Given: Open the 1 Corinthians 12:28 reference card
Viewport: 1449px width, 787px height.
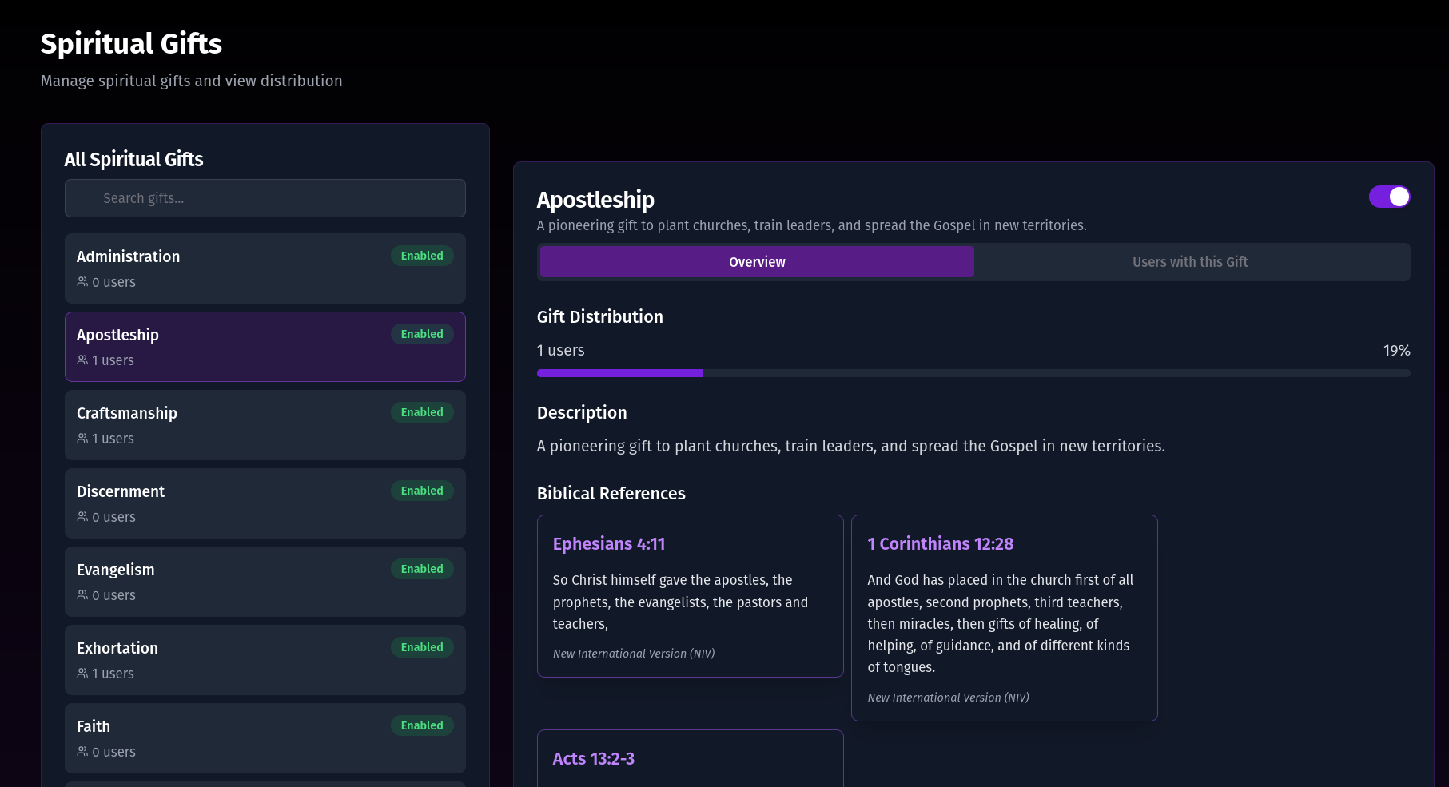Looking at the screenshot, I should (x=1005, y=618).
